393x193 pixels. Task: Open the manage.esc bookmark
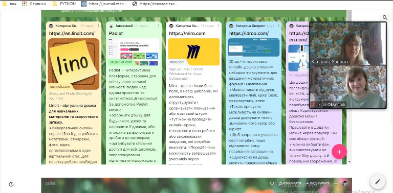[x=155, y=4]
